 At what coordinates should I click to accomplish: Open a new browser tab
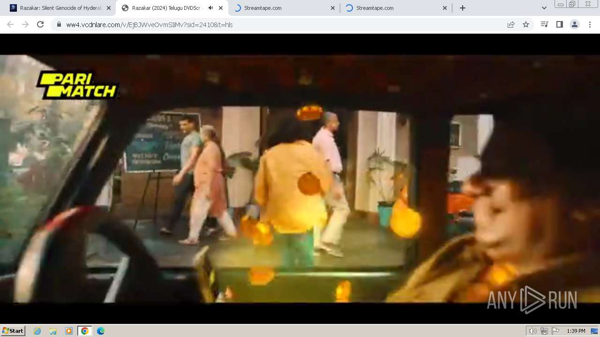tap(463, 8)
